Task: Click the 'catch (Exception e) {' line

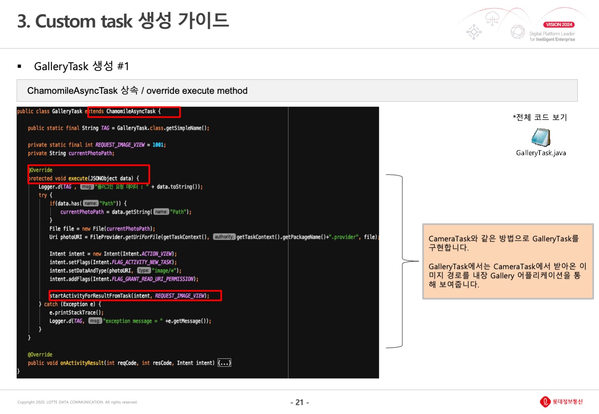Action: 70,304
